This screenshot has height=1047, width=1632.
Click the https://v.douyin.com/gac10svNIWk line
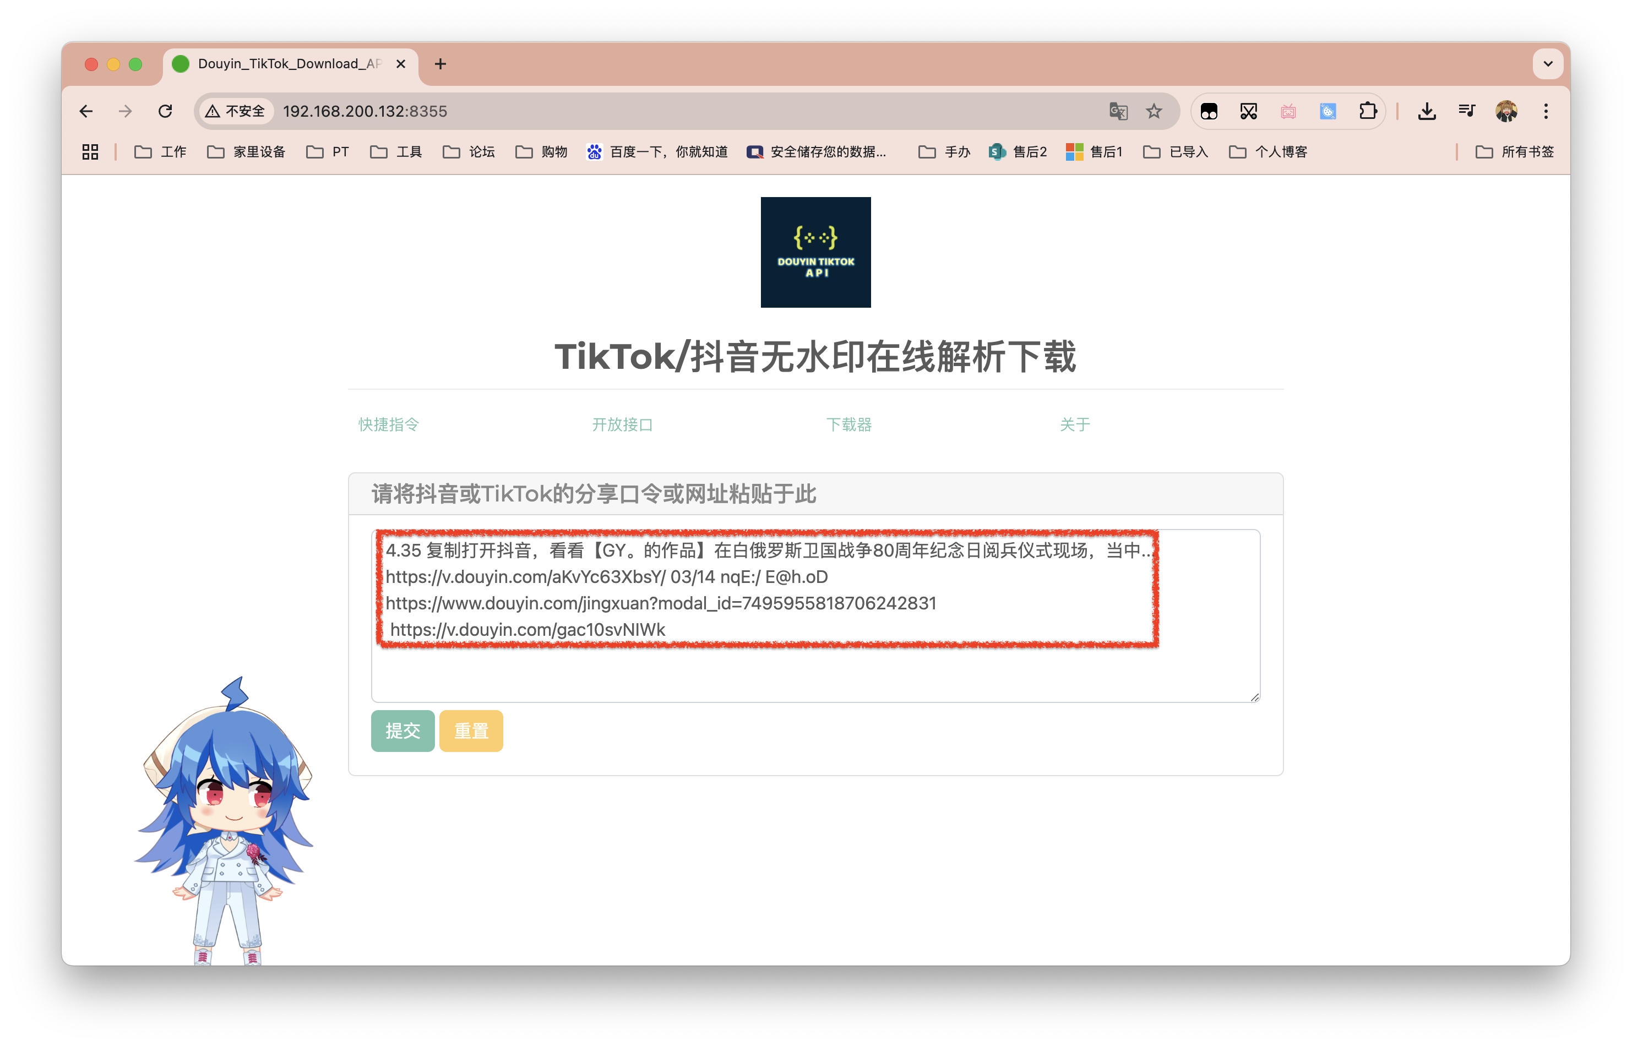point(527,630)
